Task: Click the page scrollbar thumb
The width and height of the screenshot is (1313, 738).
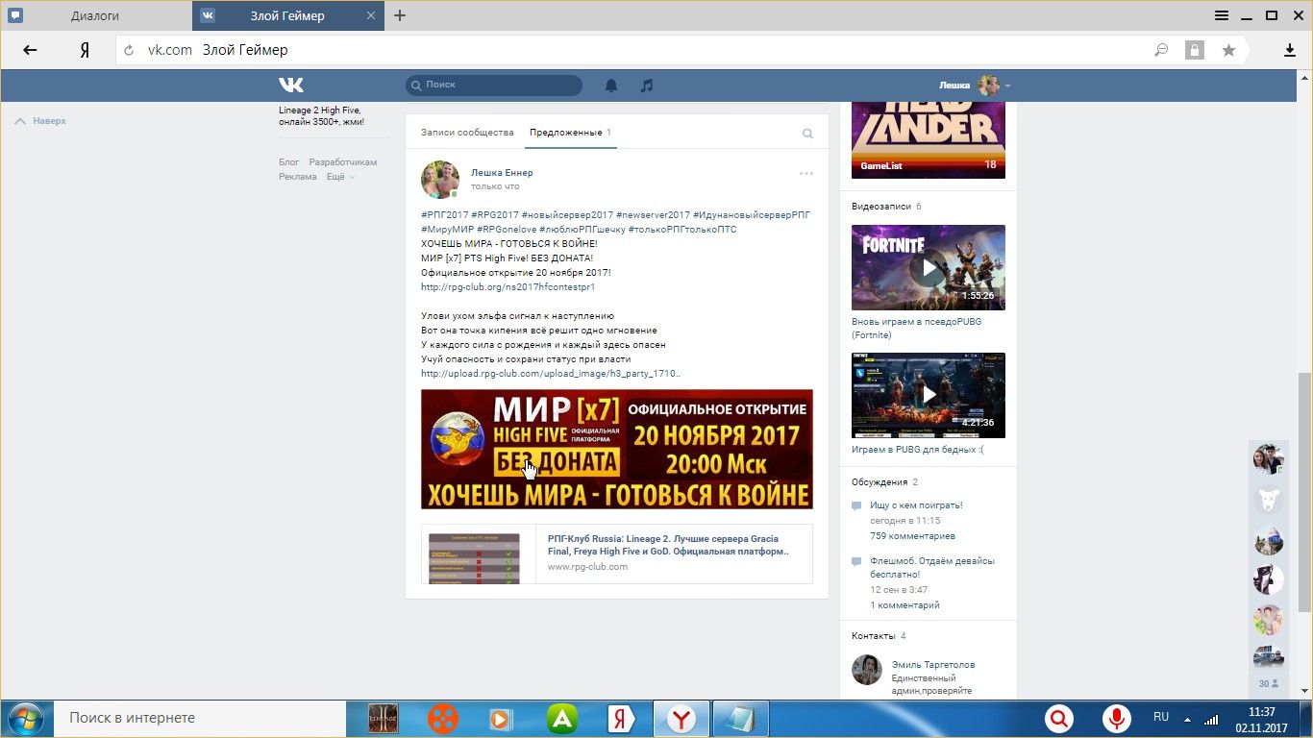Action: click(1304, 491)
